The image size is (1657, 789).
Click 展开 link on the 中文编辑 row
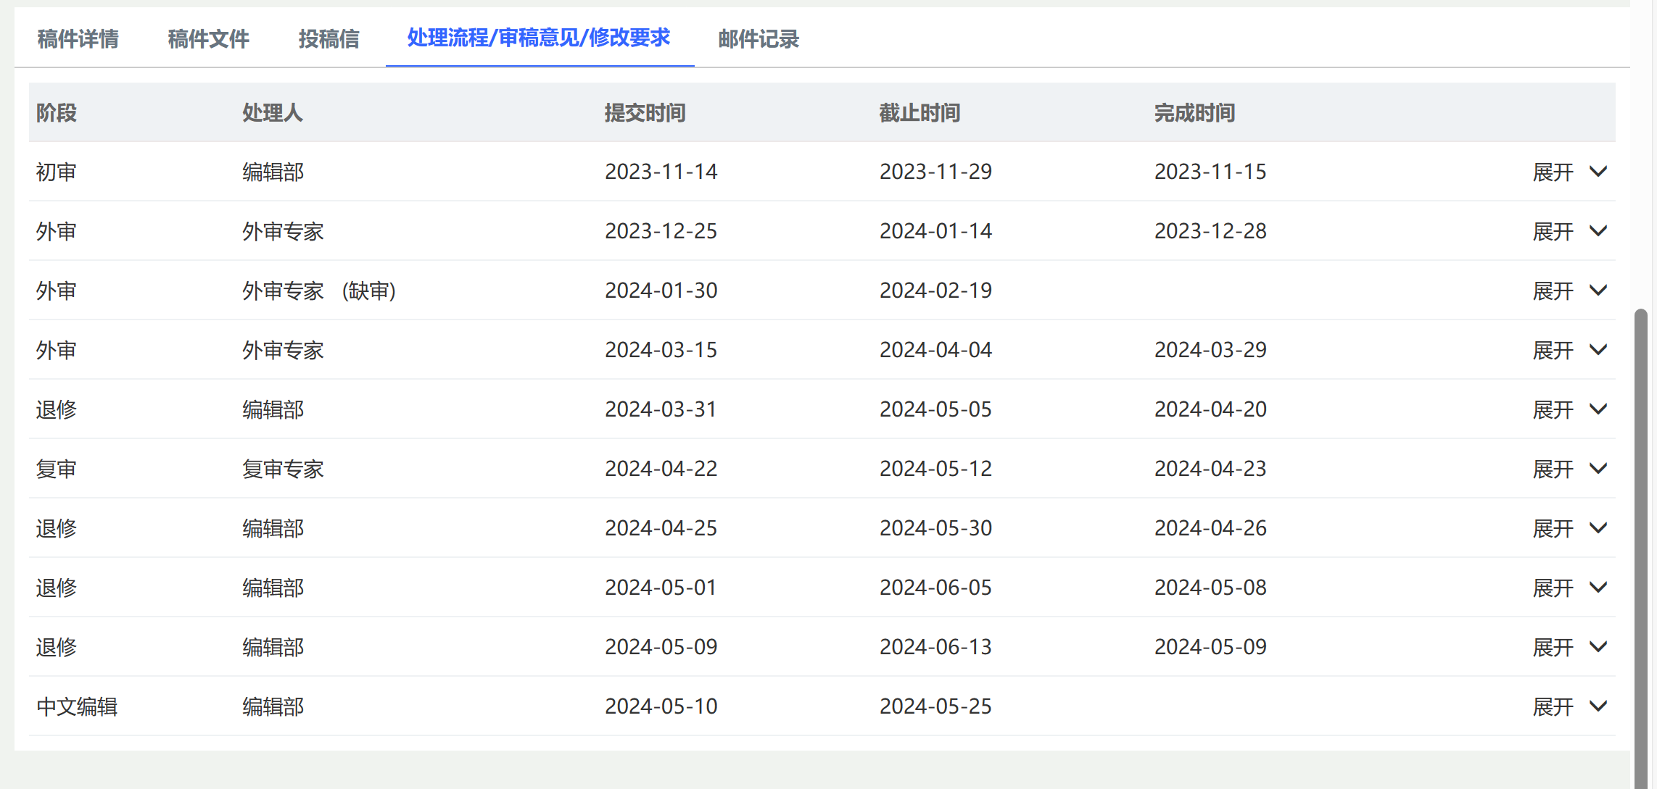coord(1553,707)
